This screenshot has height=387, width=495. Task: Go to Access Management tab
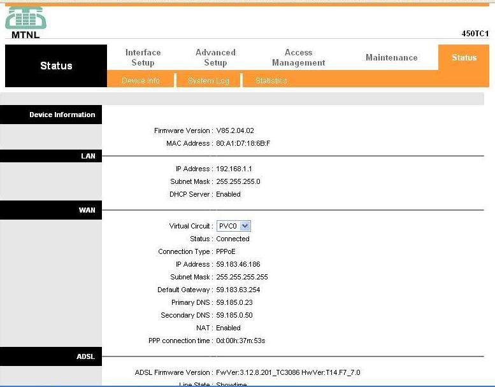coord(299,57)
